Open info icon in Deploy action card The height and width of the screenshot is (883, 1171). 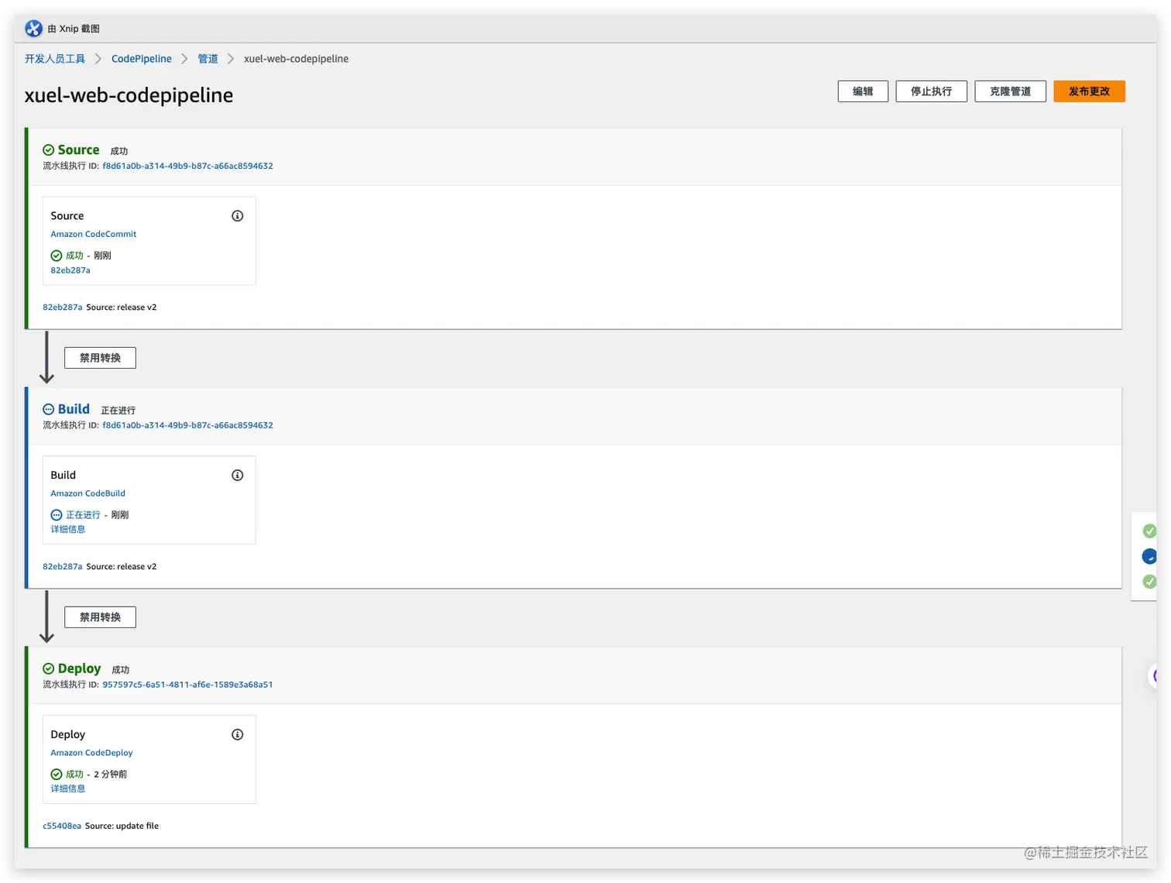[x=238, y=735]
